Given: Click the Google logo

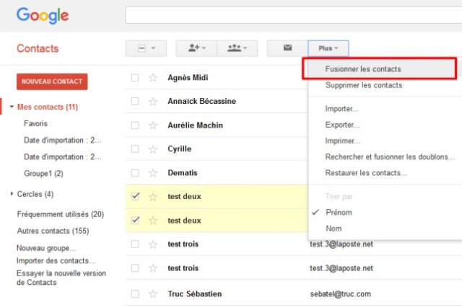Looking at the screenshot, I should pos(43,15).
